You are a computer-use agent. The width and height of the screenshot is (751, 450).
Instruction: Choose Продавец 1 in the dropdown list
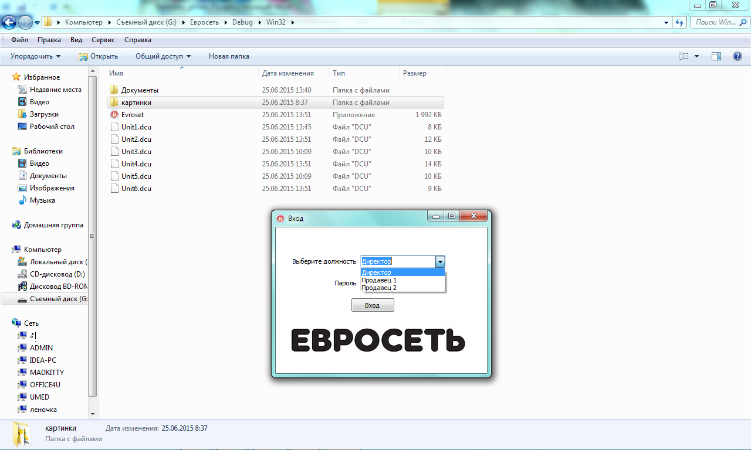pos(403,280)
